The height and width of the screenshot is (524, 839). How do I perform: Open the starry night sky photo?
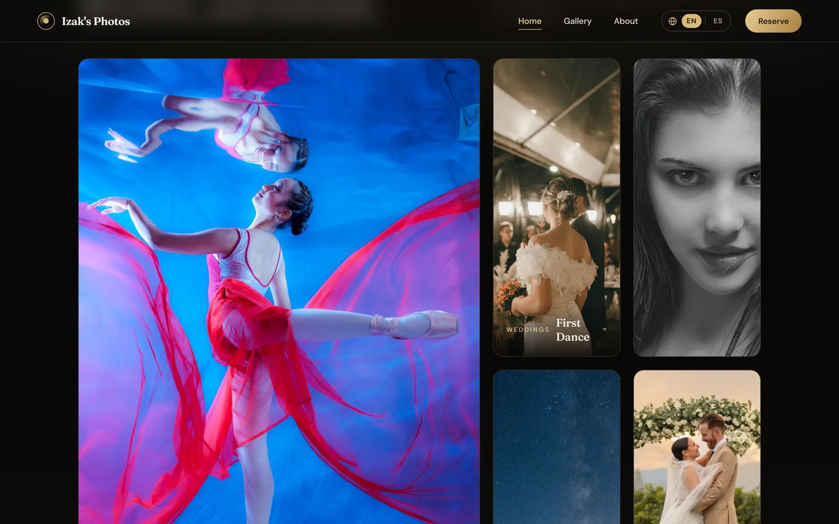[x=557, y=447]
